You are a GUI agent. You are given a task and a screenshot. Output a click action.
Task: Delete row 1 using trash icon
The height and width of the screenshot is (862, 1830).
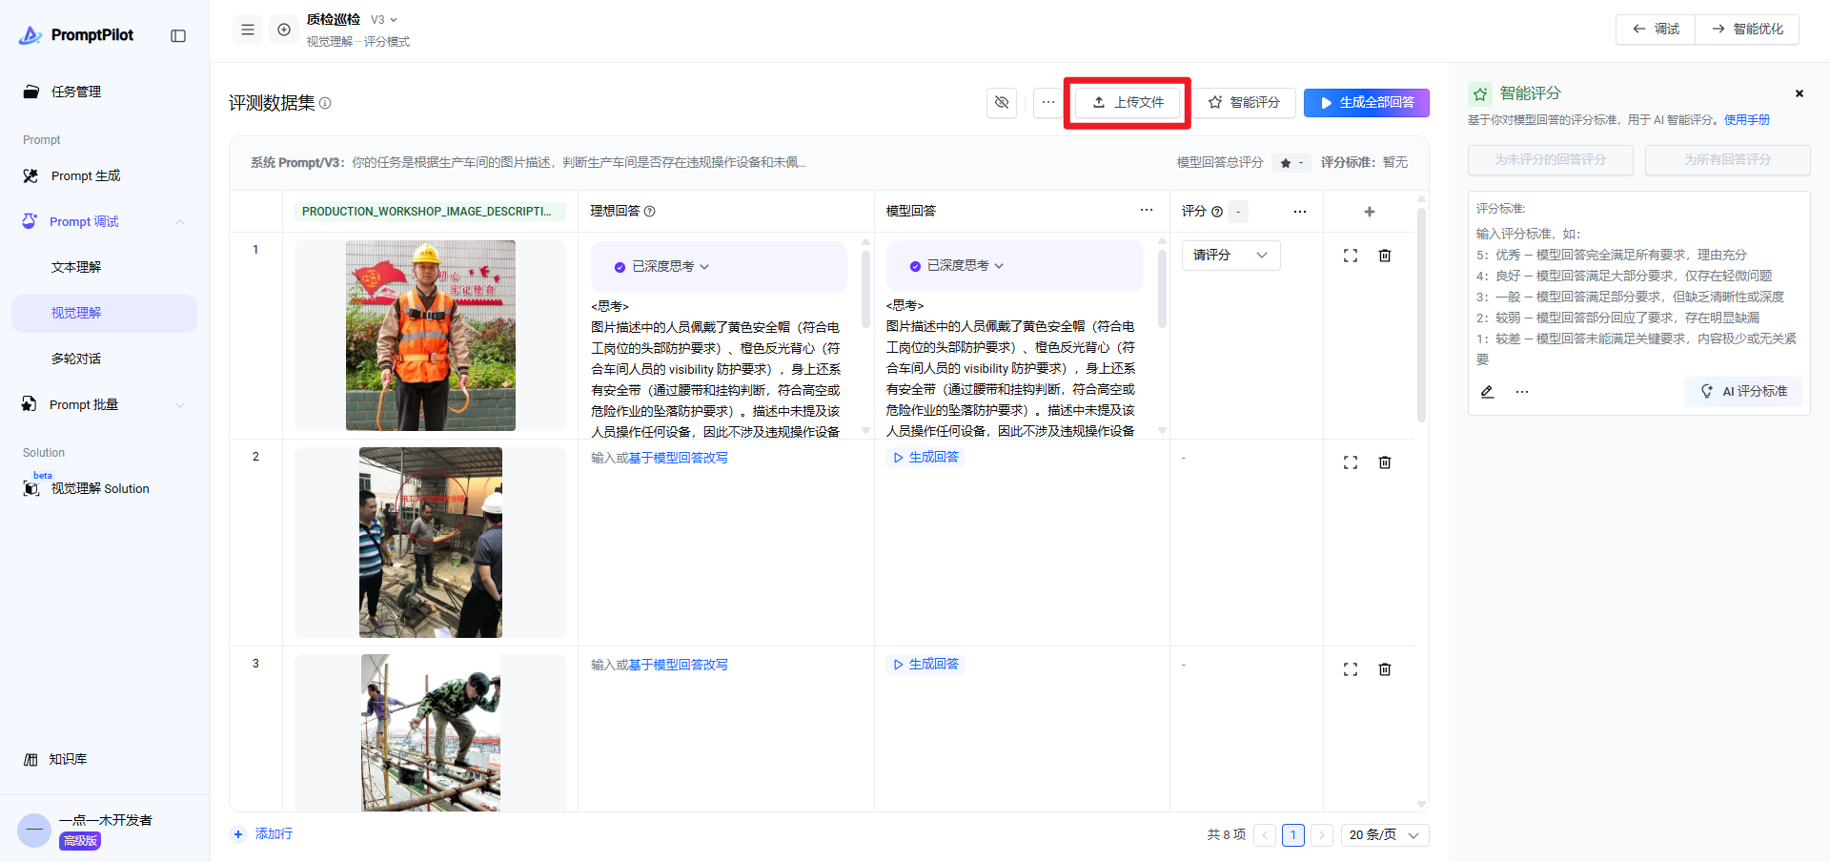[x=1385, y=256]
